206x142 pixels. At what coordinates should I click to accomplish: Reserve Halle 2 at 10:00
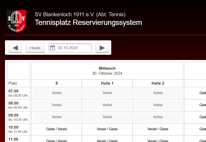158,129
